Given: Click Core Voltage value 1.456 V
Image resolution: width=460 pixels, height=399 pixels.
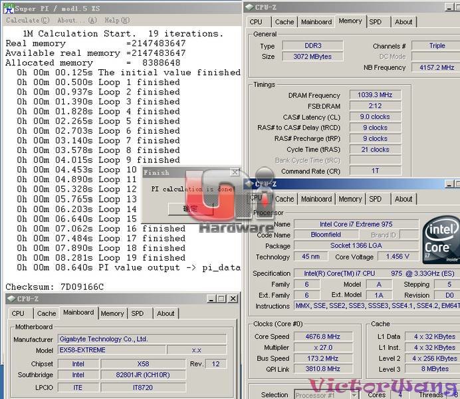Looking at the screenshot, I should coord(398,257).
